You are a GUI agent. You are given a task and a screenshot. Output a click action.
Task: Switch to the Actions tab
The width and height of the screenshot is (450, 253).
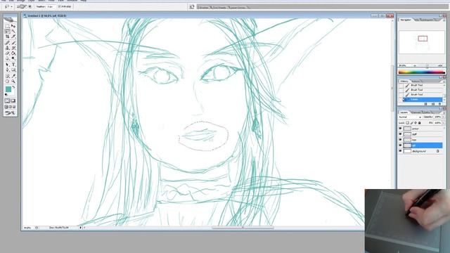click(x=416, y=82)
